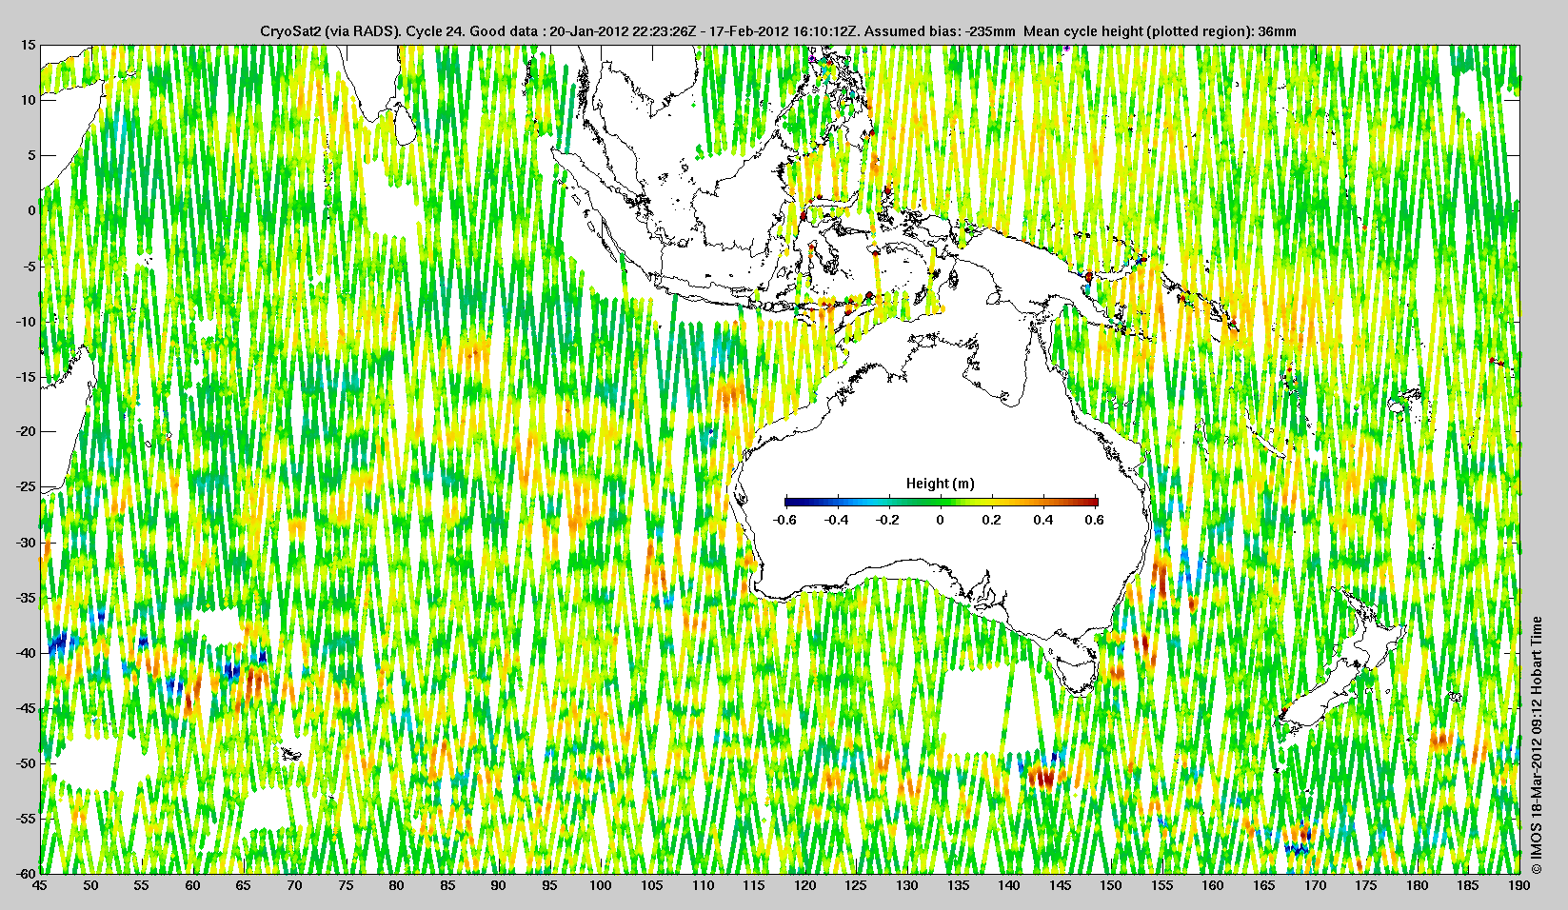Select the "-0.6" colorbar tick value
The image size is (1568, 910).
tap(784, 520)
